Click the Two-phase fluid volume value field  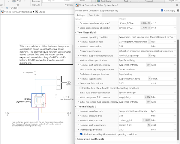(x=134, y=83)
